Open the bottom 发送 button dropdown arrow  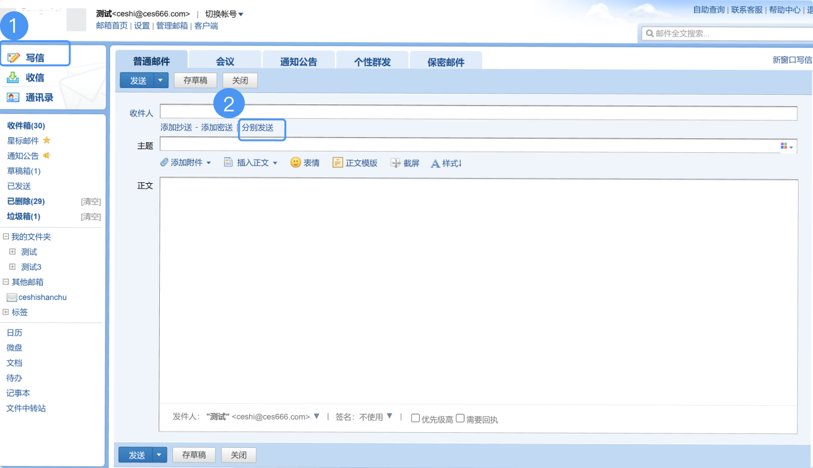(160, 455)
